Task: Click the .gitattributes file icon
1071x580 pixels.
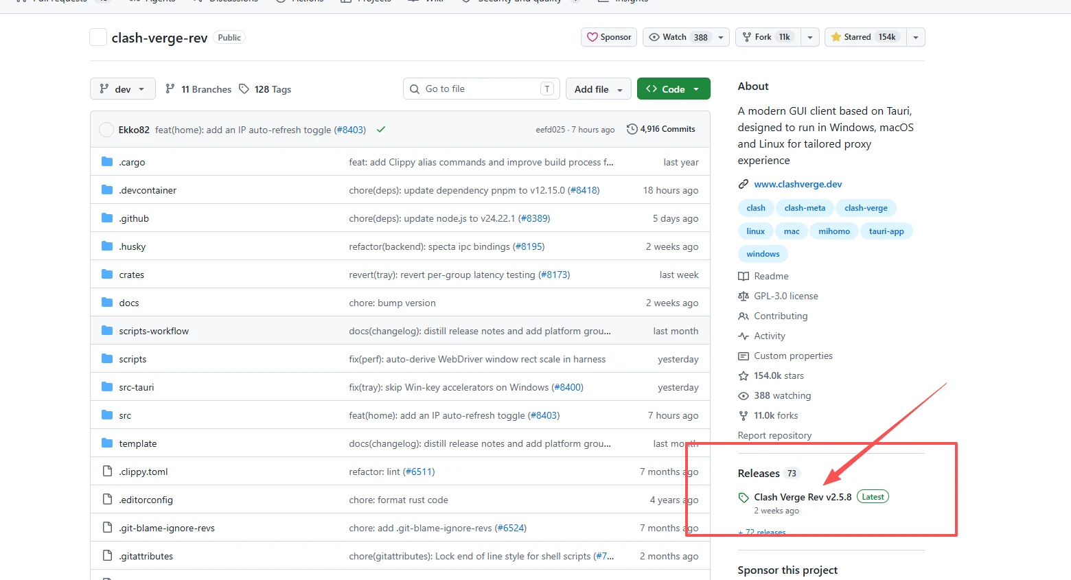Action: click(x=107, y=556)
